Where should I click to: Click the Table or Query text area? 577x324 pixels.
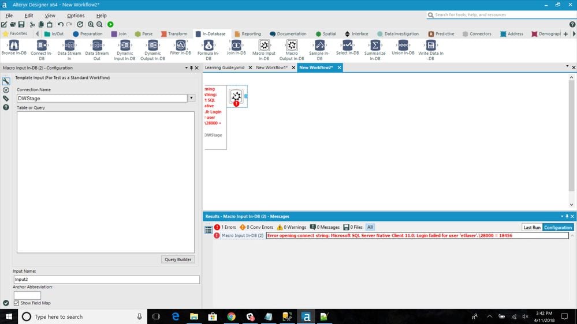tap(106, 182)
